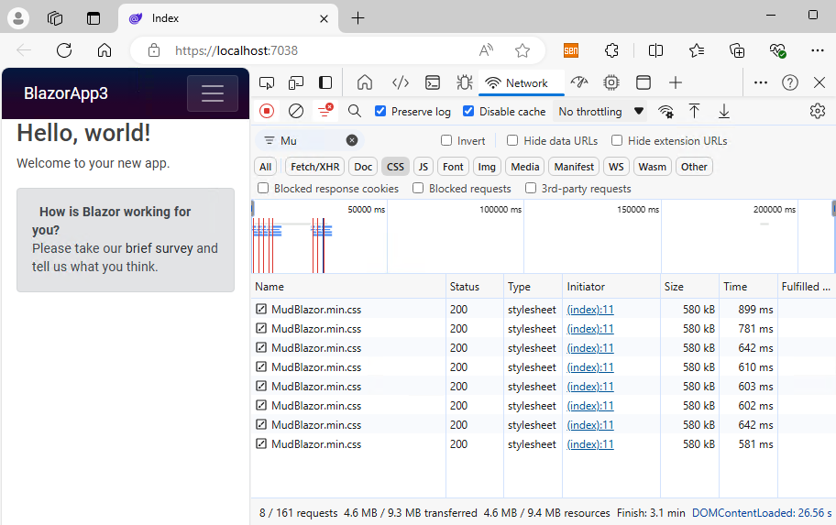Open Network settings gear
The width and height of the screenshot is (836, 525).
[x=817, y=111]
